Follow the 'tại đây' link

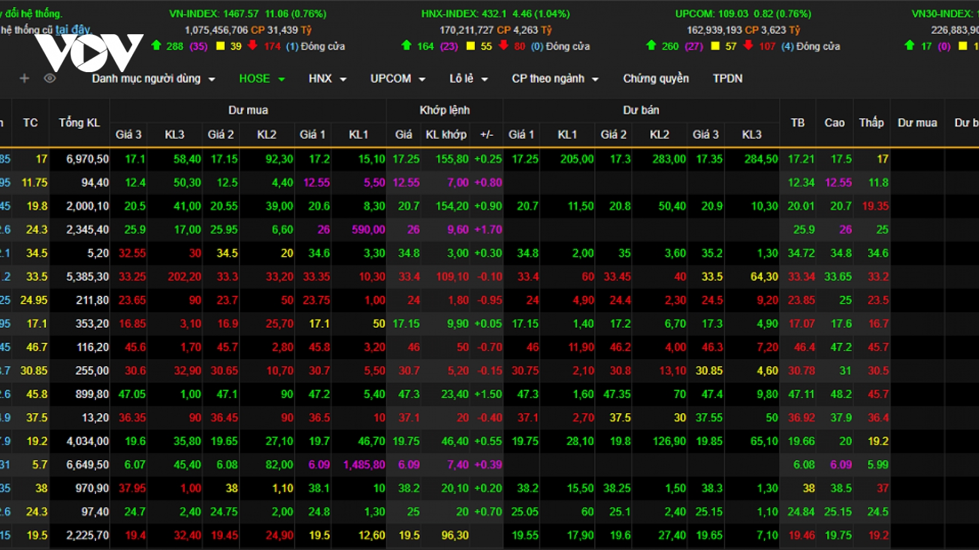pos(72,29)
